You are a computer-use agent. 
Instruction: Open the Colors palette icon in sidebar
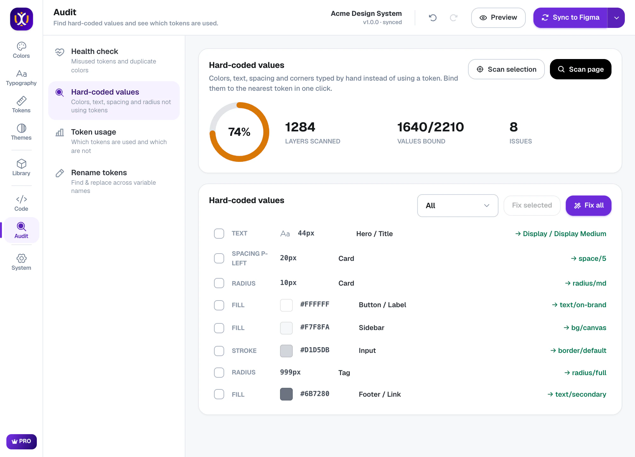(21, 46)
